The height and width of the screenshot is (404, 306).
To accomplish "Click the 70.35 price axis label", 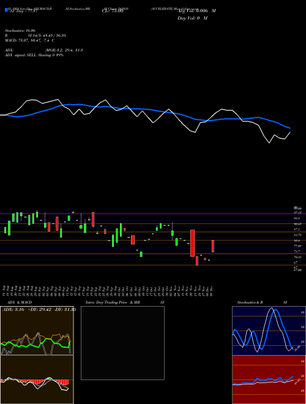I will tap(297, 257).
